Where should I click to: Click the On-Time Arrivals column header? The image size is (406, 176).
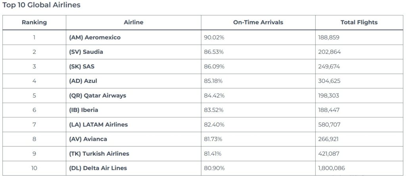tap(258, 23)
